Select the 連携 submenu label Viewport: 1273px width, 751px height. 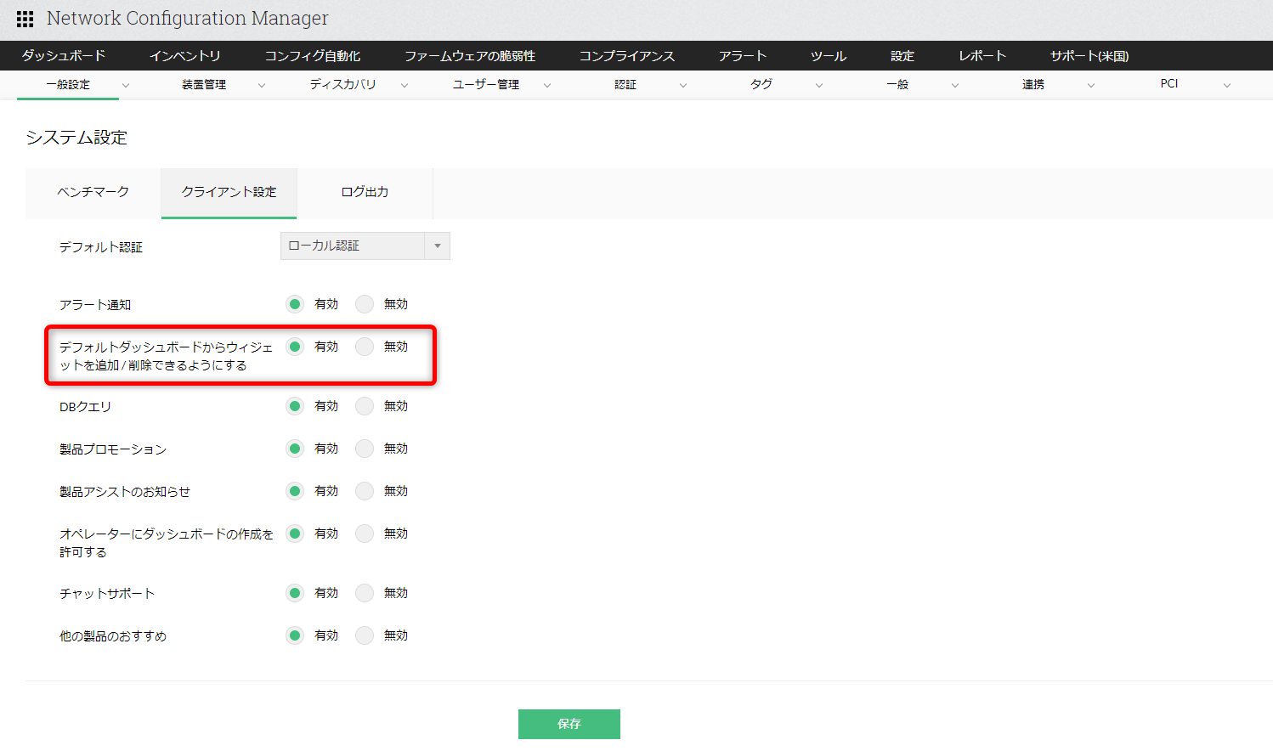click(1033, 84)
